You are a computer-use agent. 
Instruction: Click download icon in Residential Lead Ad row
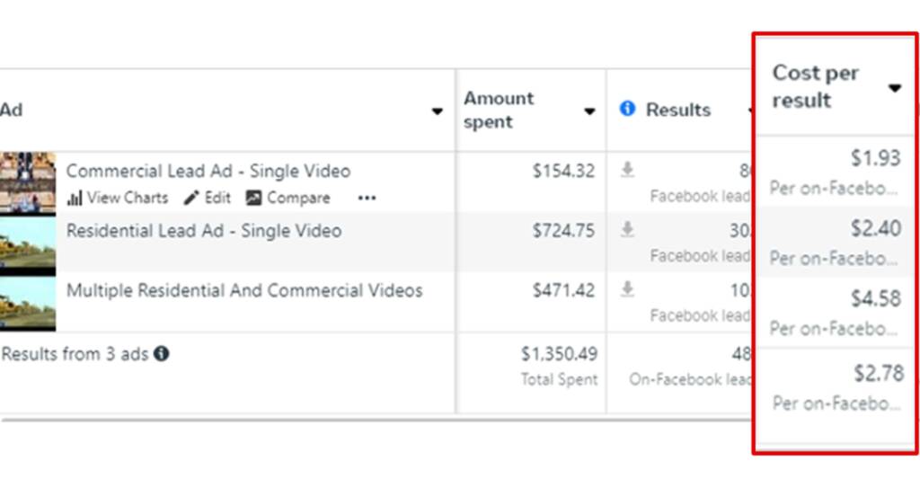pyautogui.click(x=627, y=230)
